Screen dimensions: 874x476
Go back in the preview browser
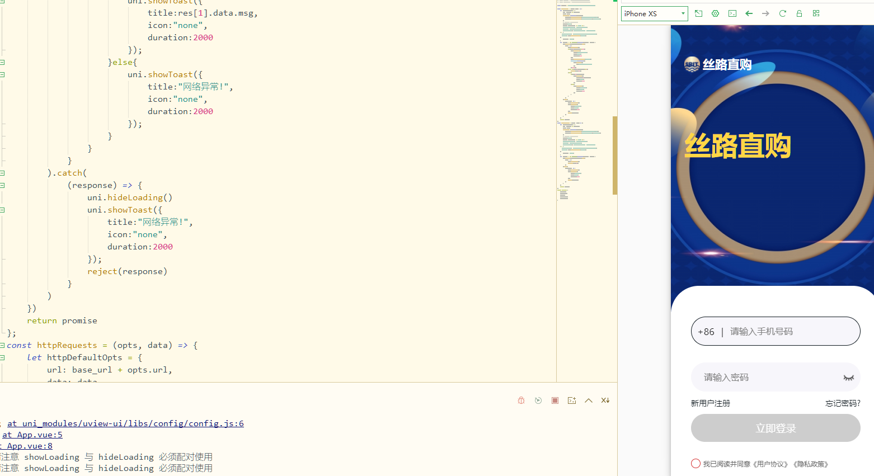[749, 13]
